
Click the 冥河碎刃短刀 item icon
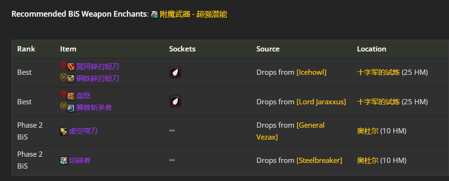pos(71,67)
